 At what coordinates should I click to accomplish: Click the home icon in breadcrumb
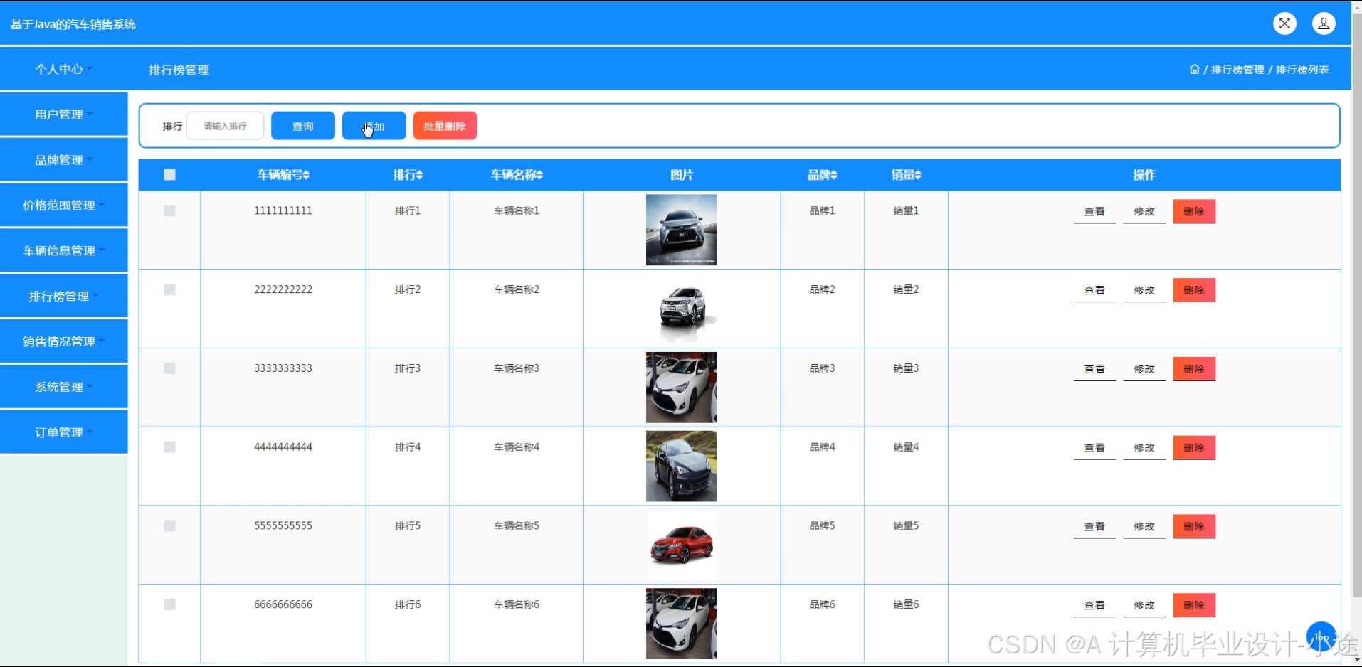pyautogui.click(x=1194, y=69)
